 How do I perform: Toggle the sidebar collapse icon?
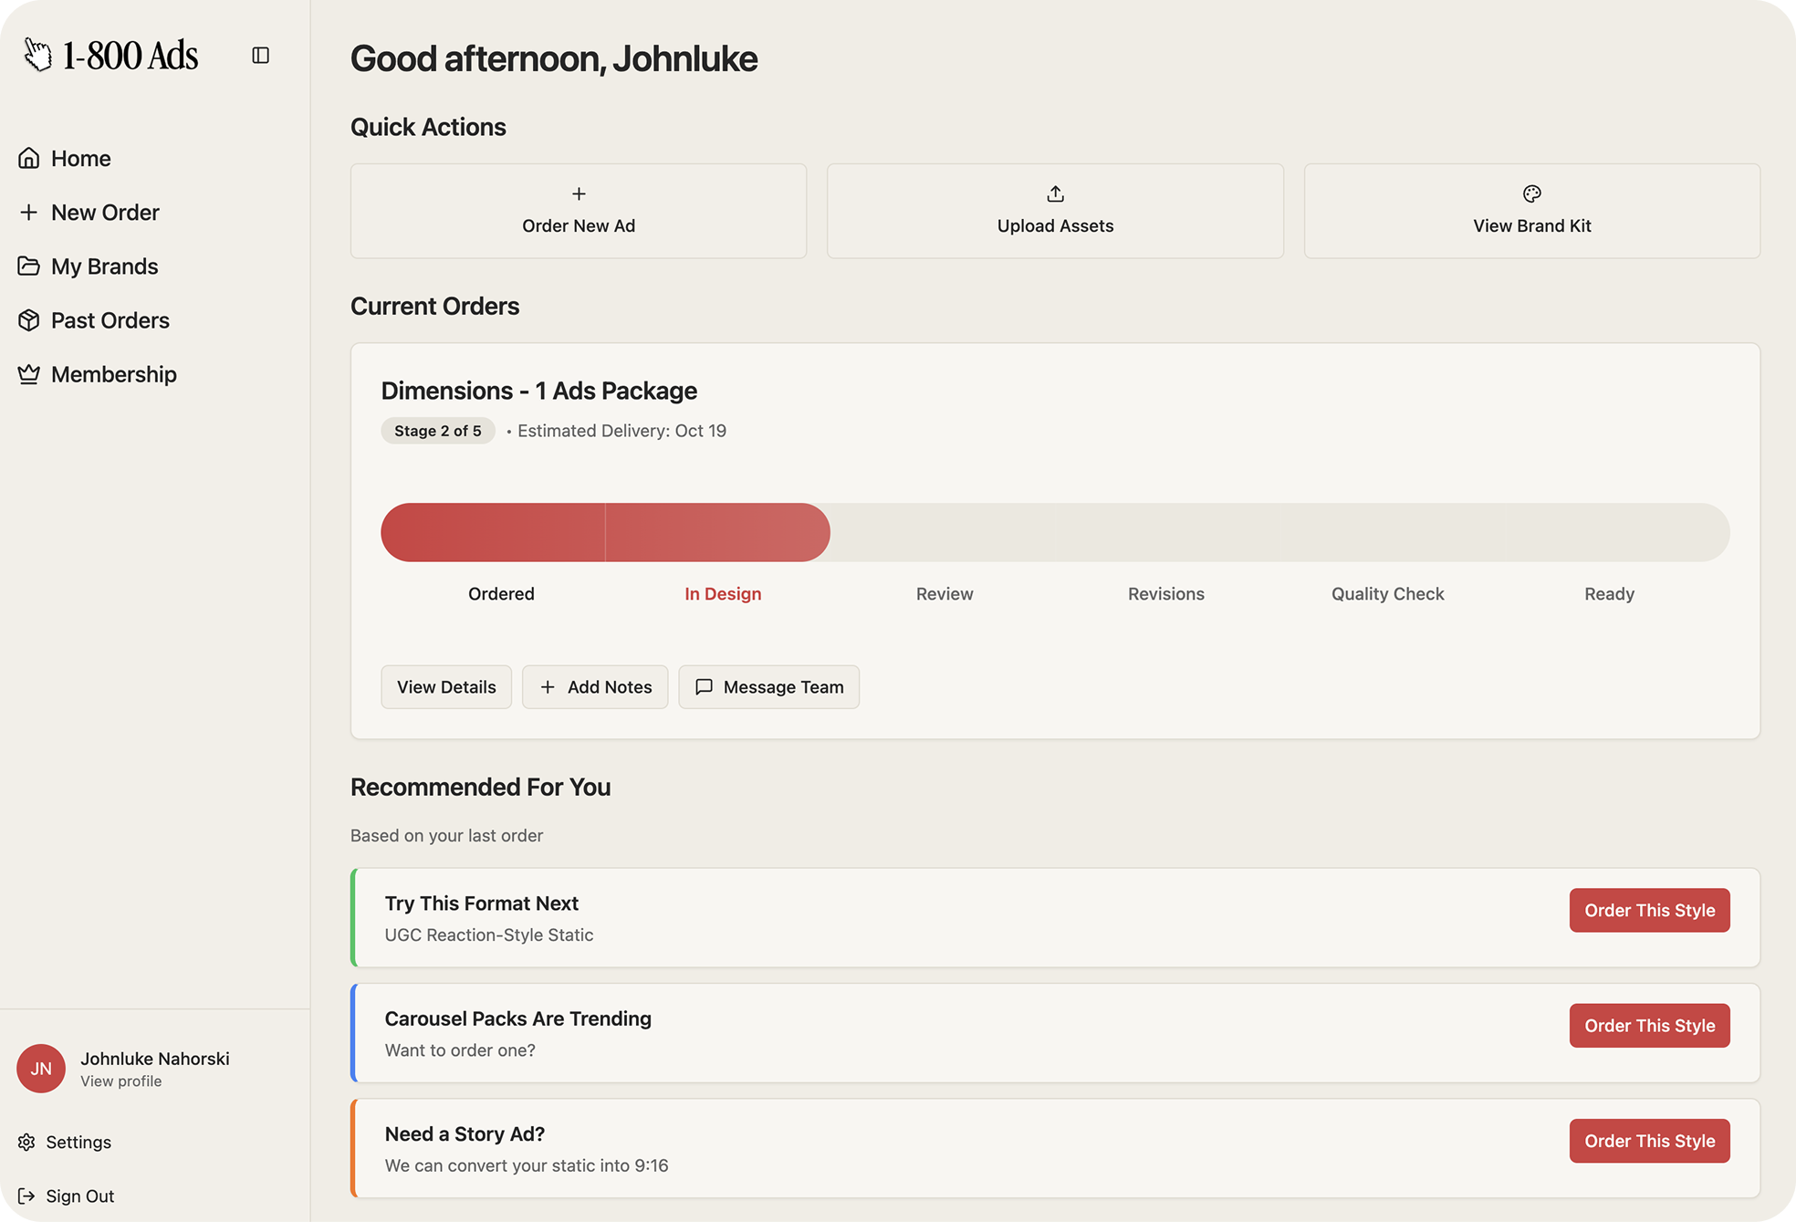coord(260,56)
